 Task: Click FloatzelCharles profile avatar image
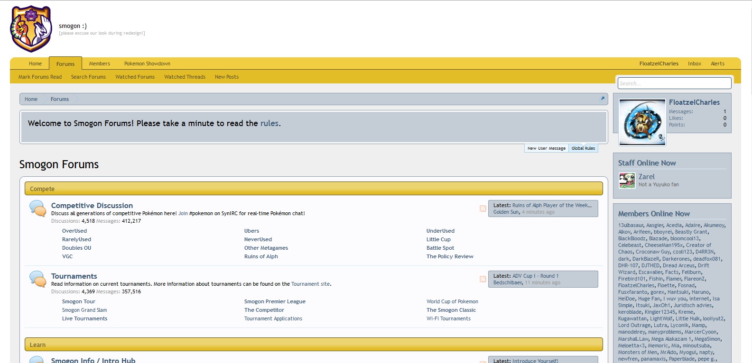click(x=642, y=122)
